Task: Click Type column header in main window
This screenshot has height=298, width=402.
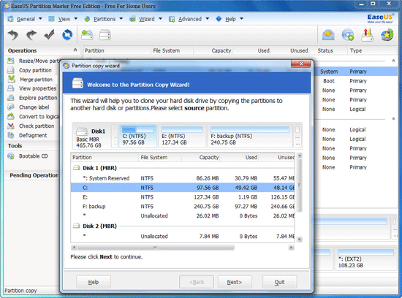Action: pyautogui.click(x=372, y=50)
